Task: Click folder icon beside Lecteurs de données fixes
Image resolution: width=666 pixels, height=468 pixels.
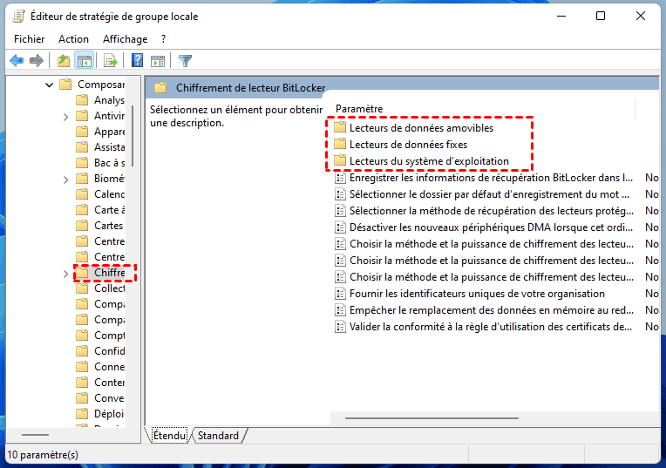Action: pos(340,145)
